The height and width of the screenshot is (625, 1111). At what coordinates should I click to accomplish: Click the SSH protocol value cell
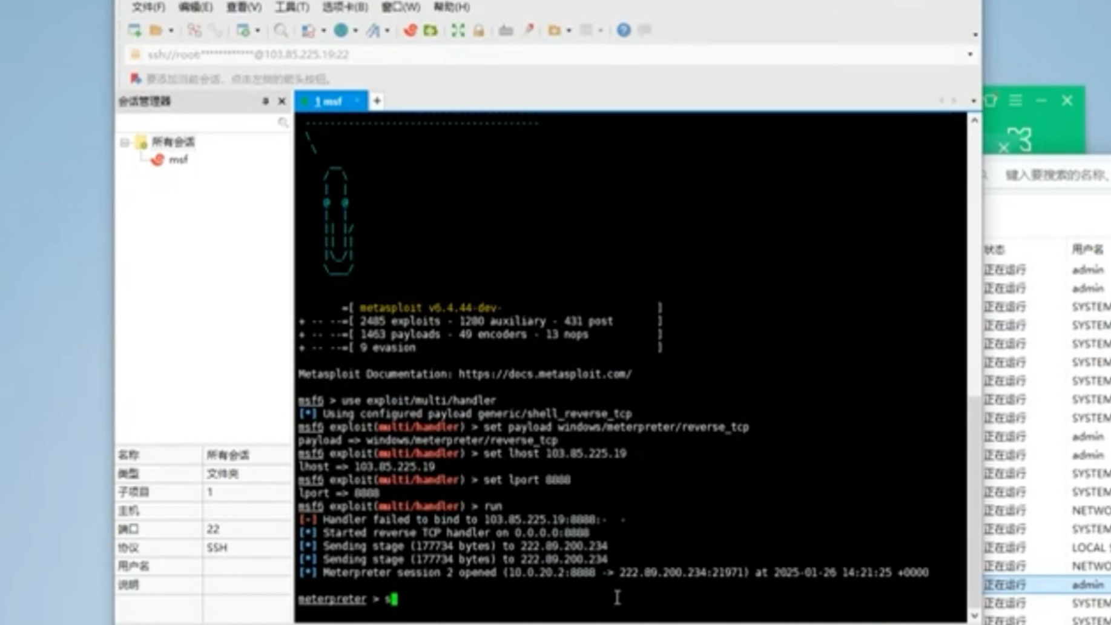pyautogui.click(x=246, y=547)
